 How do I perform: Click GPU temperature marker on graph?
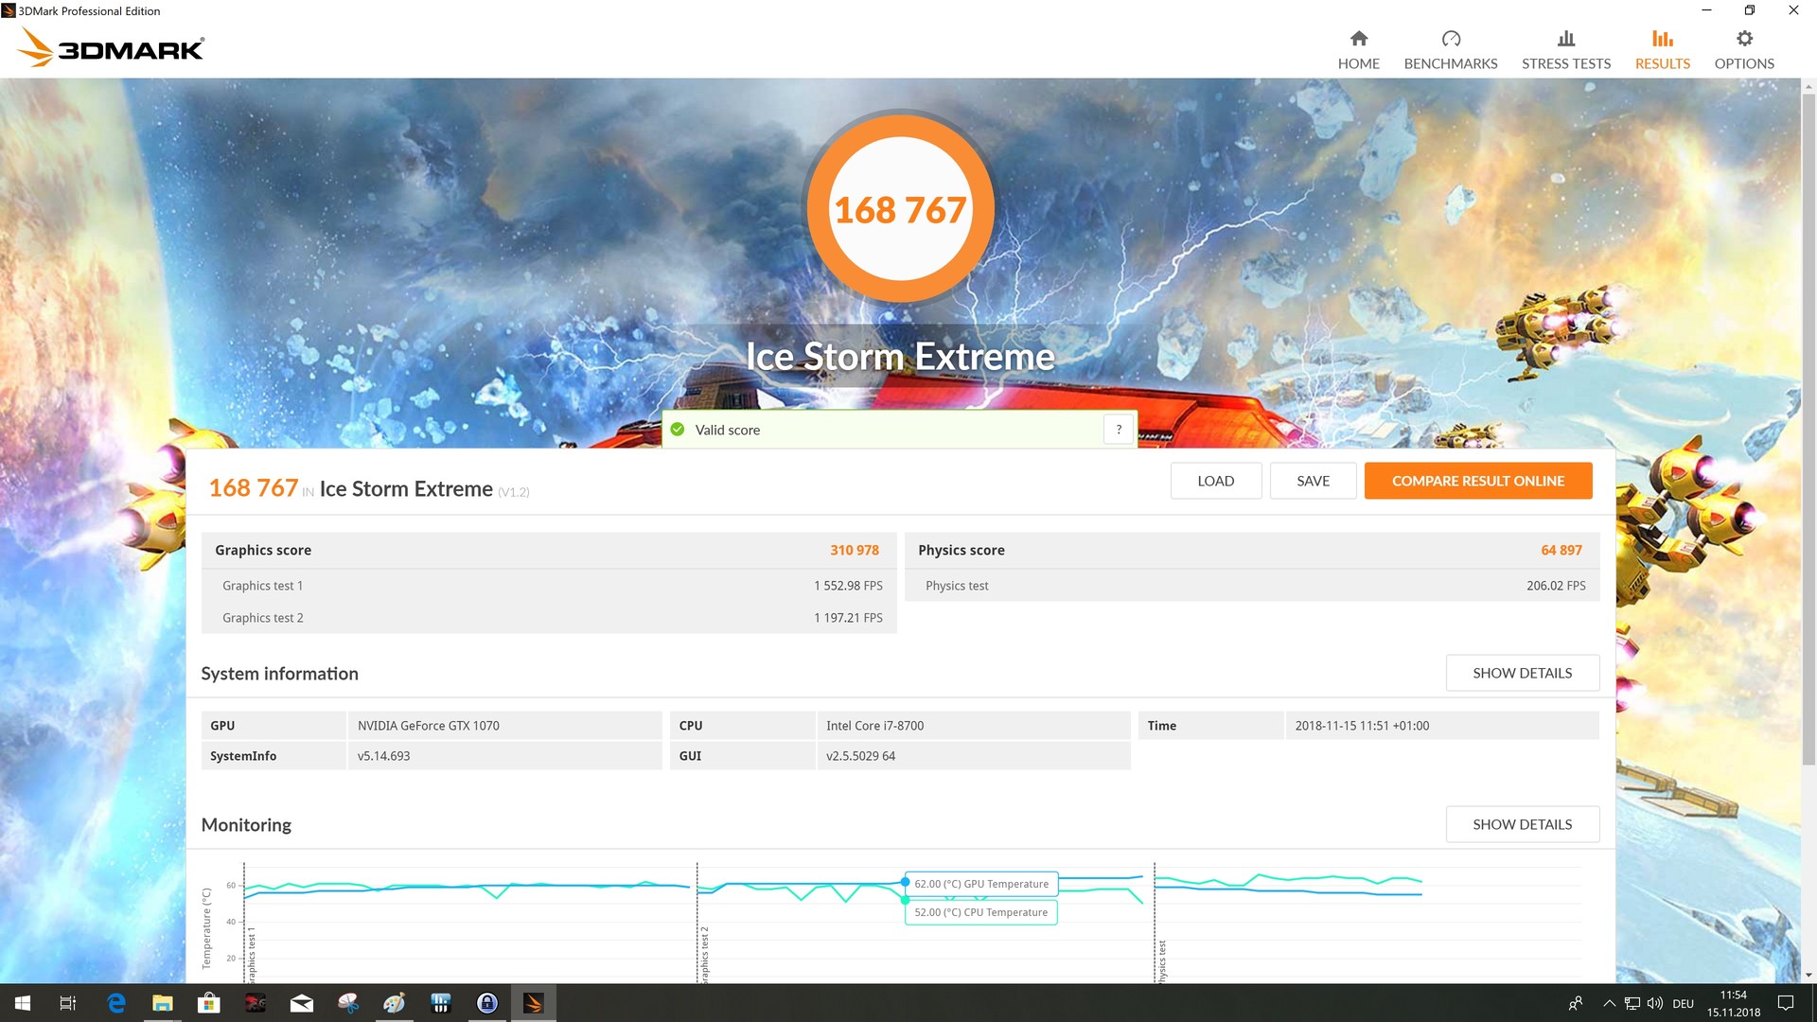[906, 882]
